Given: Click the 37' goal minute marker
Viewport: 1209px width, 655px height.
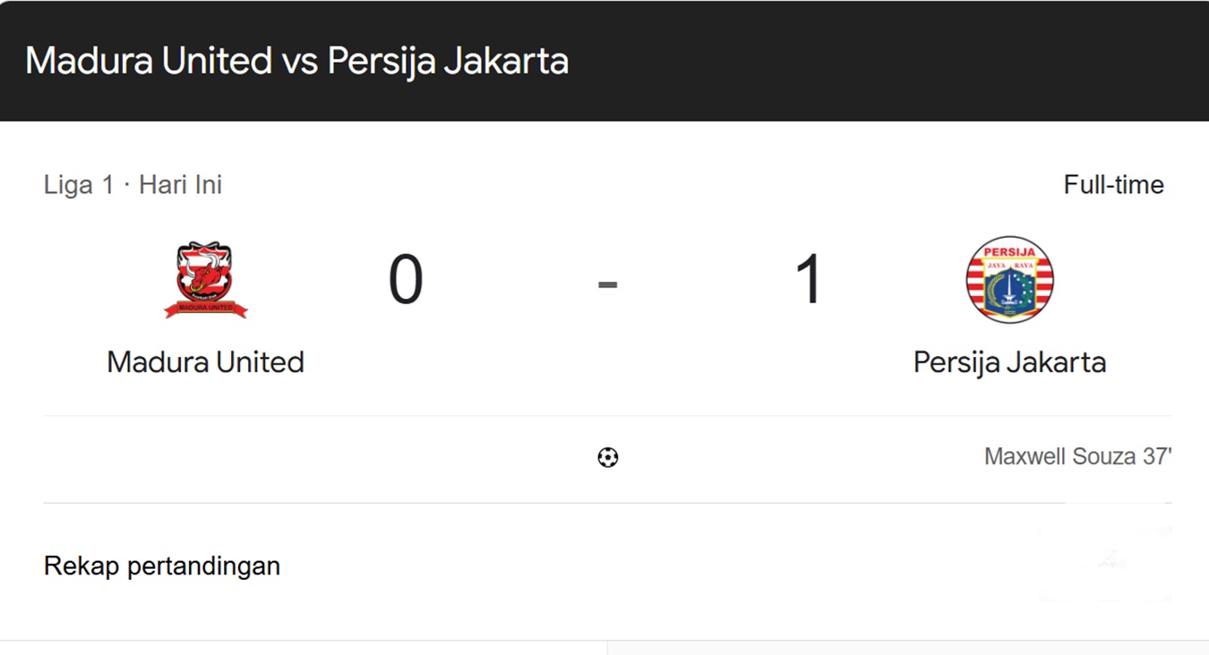Looking at the screenshot, I should tap(1157, 456).
